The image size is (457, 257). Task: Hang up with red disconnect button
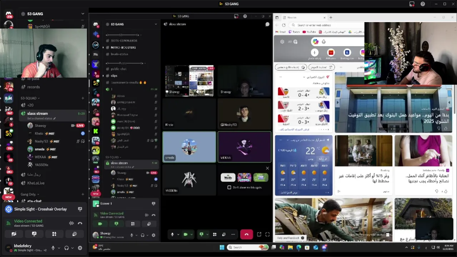coord(246,235)
